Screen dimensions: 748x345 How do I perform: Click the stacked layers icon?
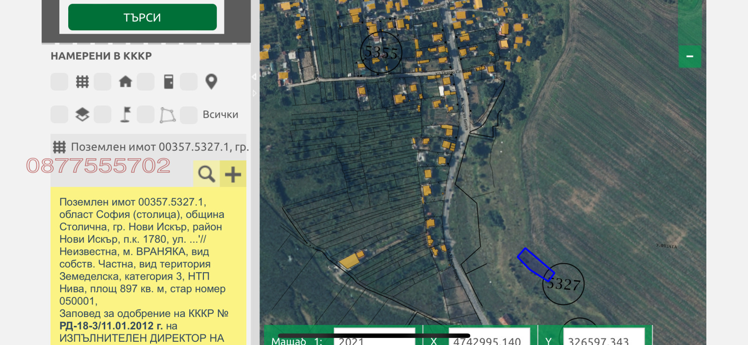point(82,114)
